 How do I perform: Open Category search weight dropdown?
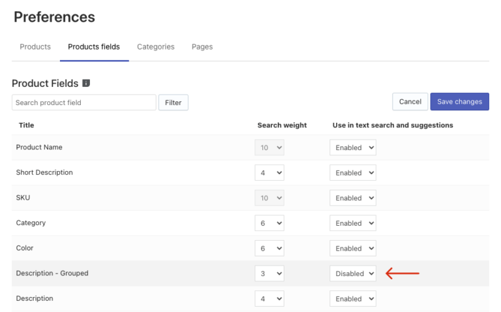pos(269,223)
